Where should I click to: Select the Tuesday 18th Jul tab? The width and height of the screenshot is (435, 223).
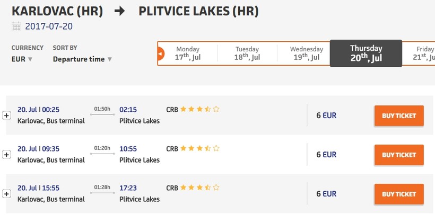pyautogui.click(x=247, y=53)
